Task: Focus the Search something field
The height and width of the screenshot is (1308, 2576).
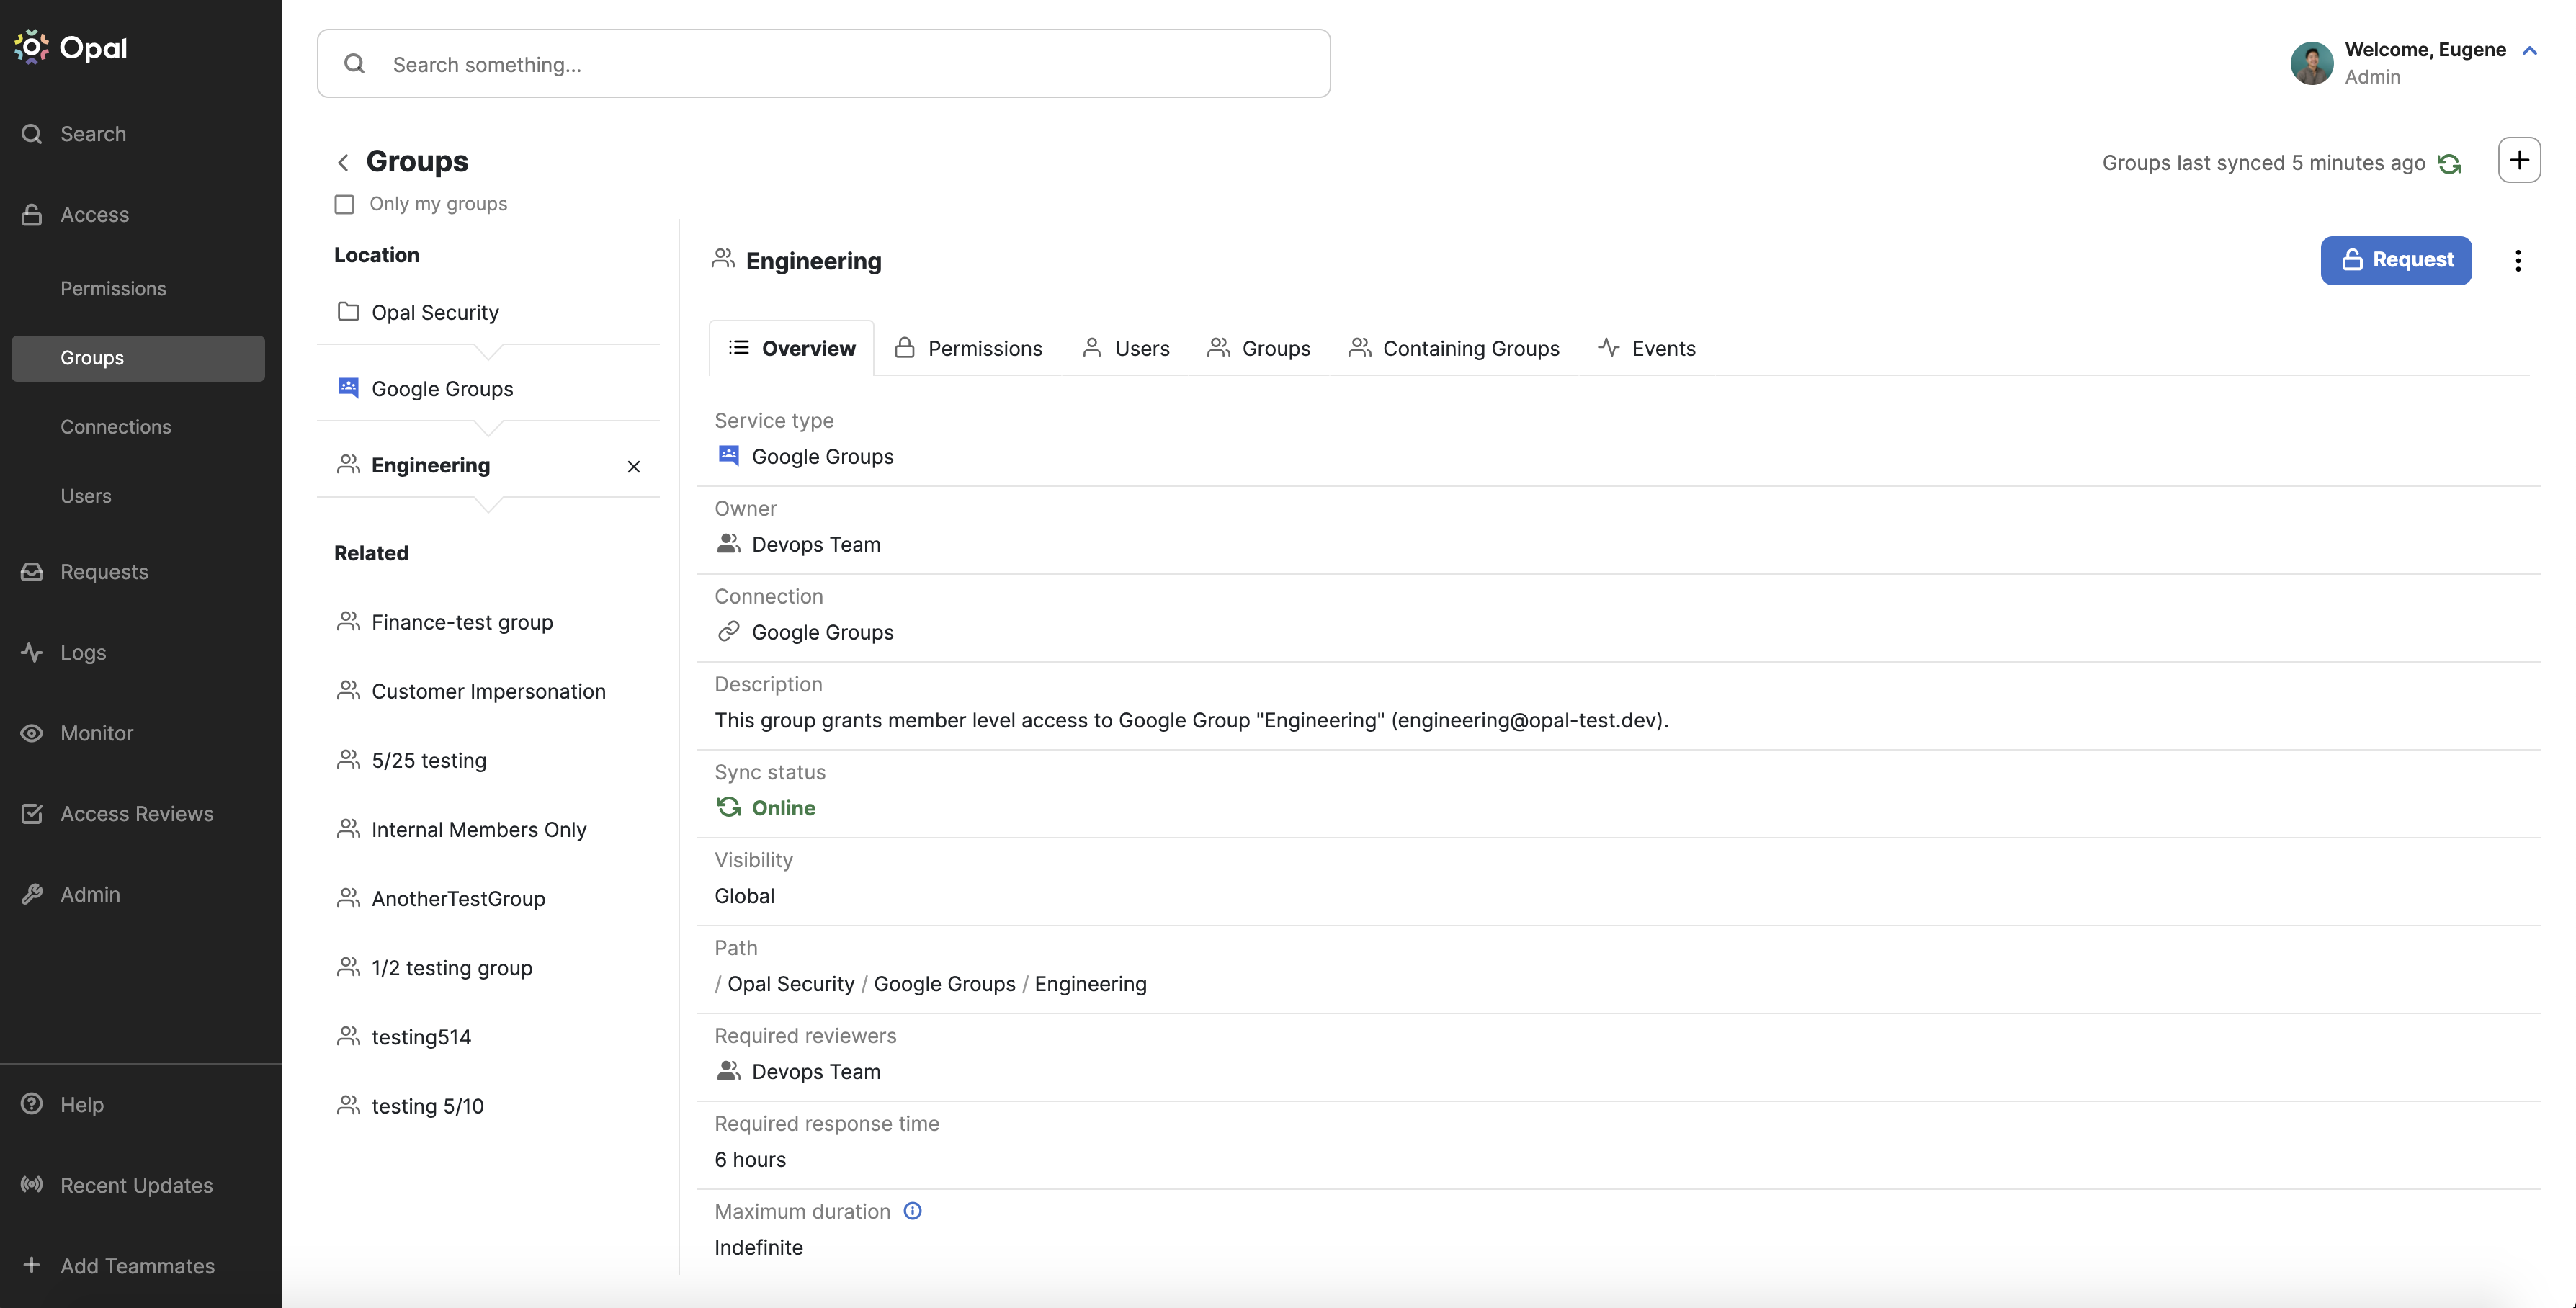Action: [x=823, y=64]
